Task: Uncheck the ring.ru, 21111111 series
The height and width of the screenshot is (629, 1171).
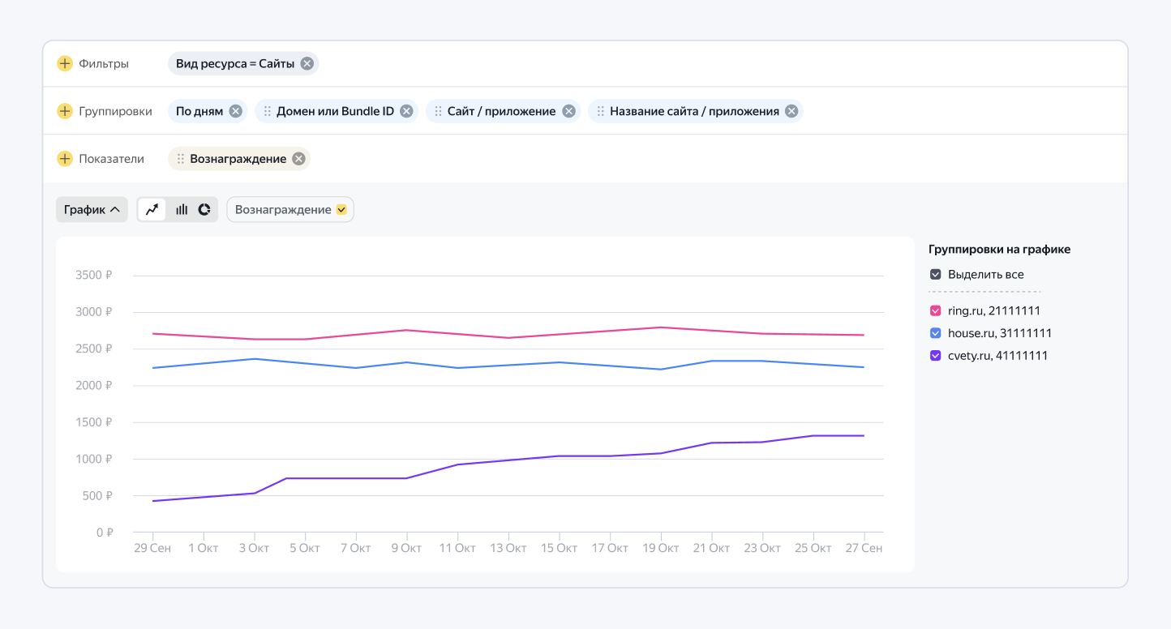Action: coord(935,310)
